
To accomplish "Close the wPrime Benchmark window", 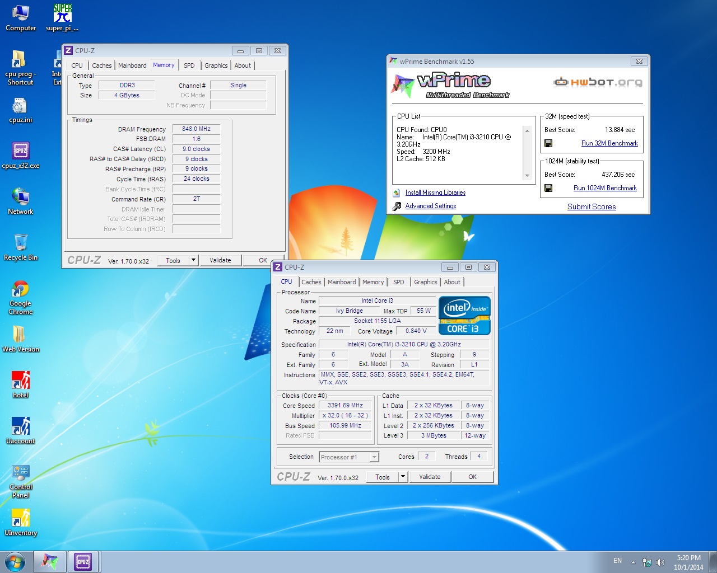I will tap(639, 61).
